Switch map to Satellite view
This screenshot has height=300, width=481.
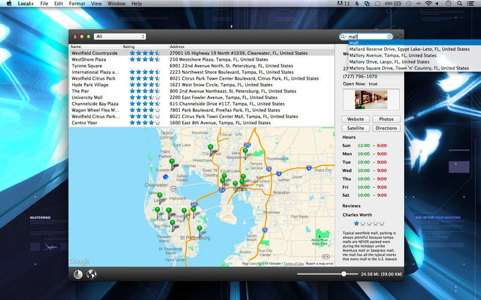pyautogui.click(x=355, y=128)
